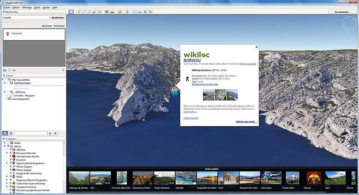Print the view from the toolbar
The width and height of the screenshot is (359, 195).
pos(140,12)
